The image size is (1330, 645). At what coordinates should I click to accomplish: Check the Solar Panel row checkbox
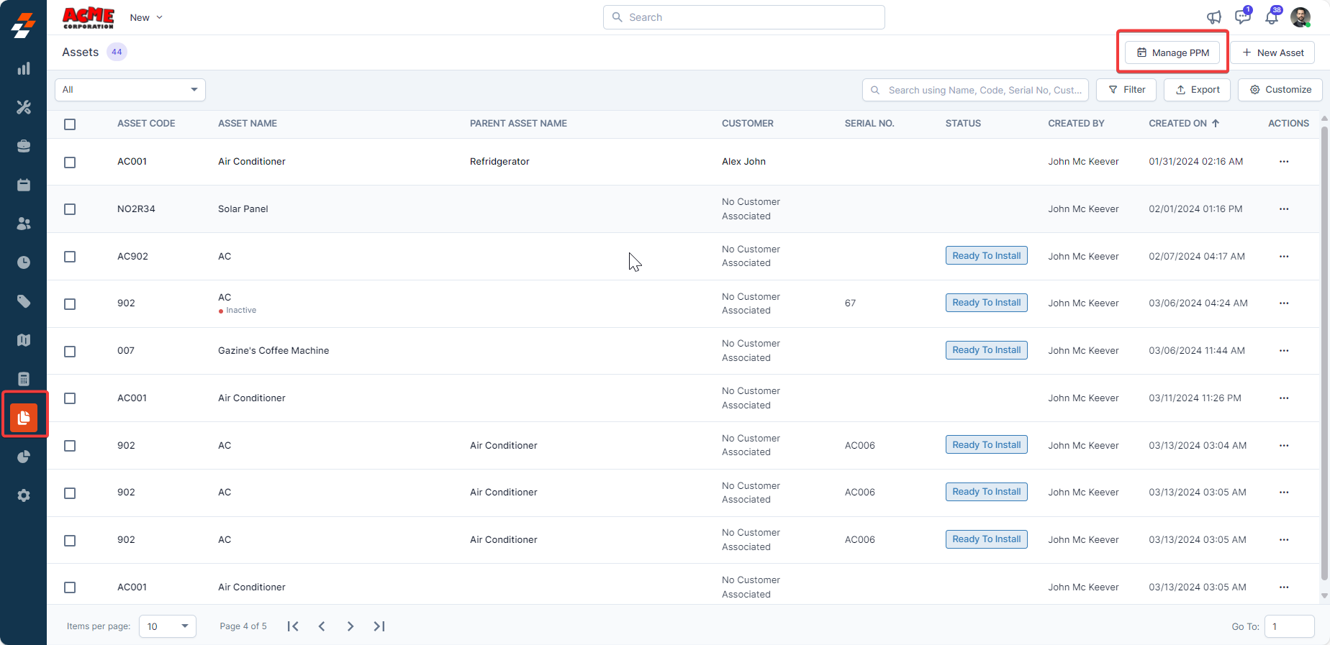click(70, 209)
